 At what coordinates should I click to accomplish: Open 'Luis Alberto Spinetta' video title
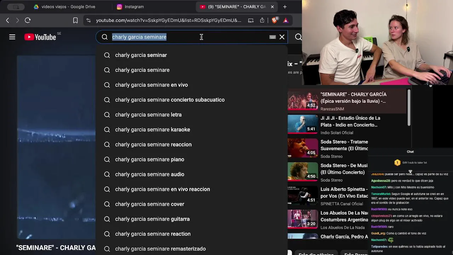tap(344, 192)
